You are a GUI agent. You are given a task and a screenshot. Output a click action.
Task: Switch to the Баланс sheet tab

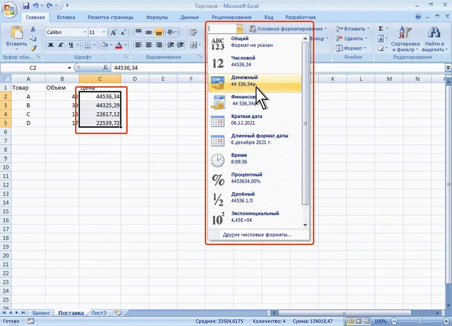(x=41, y=313)
